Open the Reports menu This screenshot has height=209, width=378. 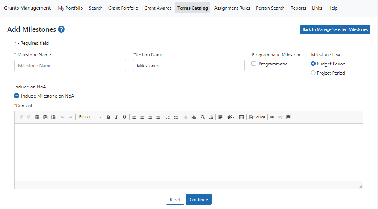point(298,8)
